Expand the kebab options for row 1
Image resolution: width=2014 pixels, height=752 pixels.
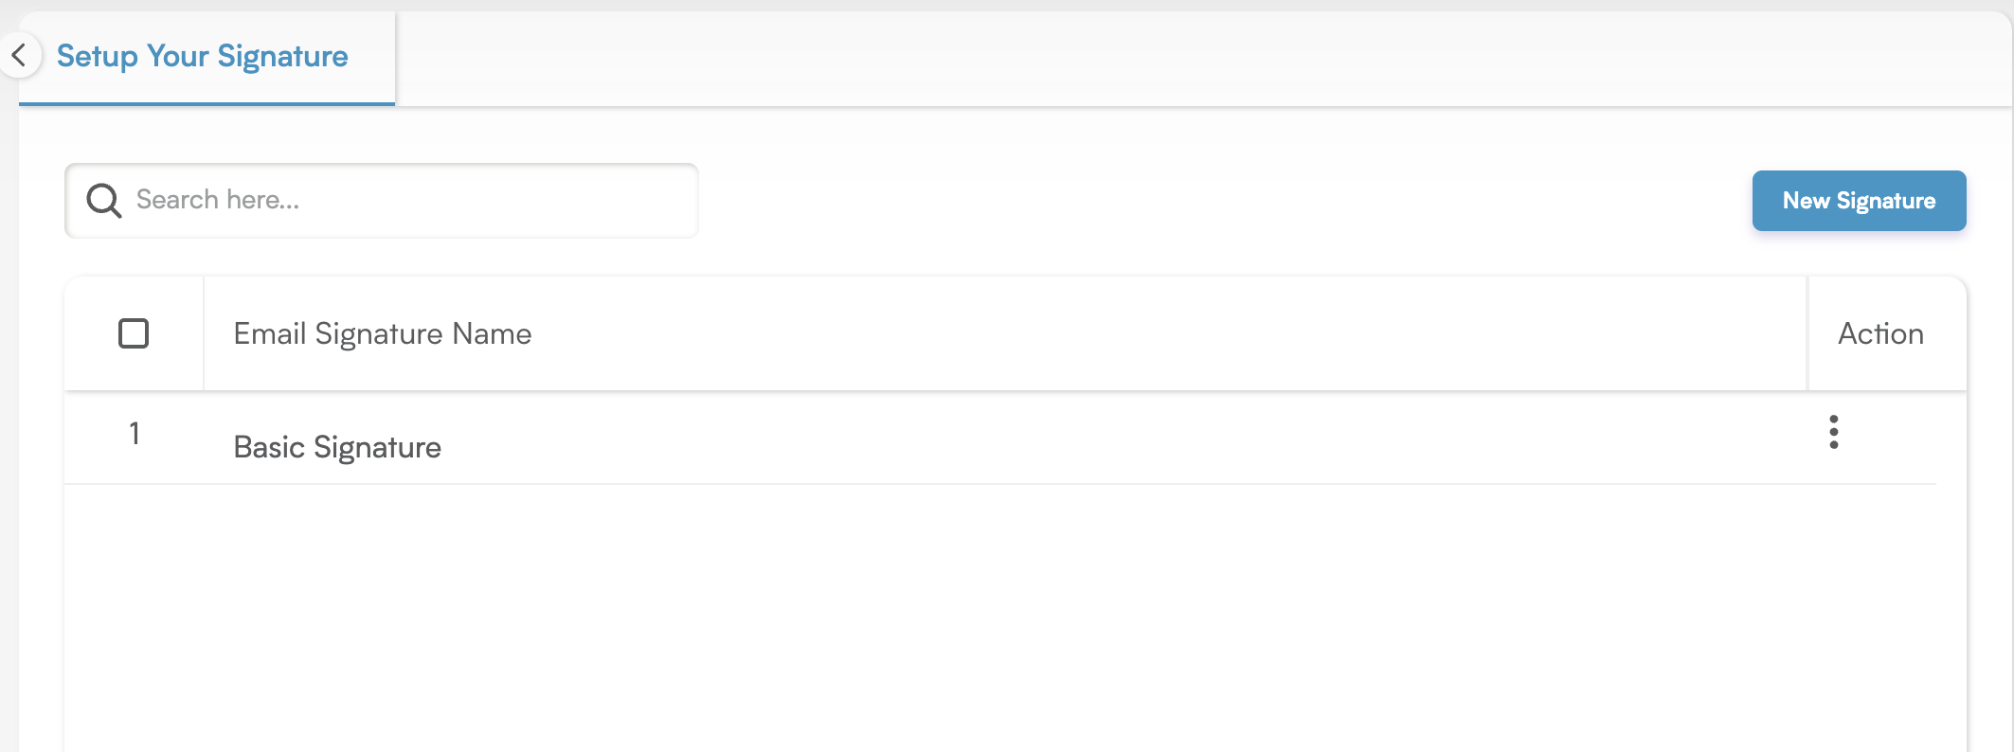pos(1833,432)
